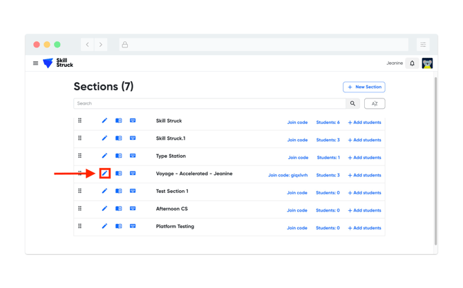Click the search magnifier icon

[352, 103]
